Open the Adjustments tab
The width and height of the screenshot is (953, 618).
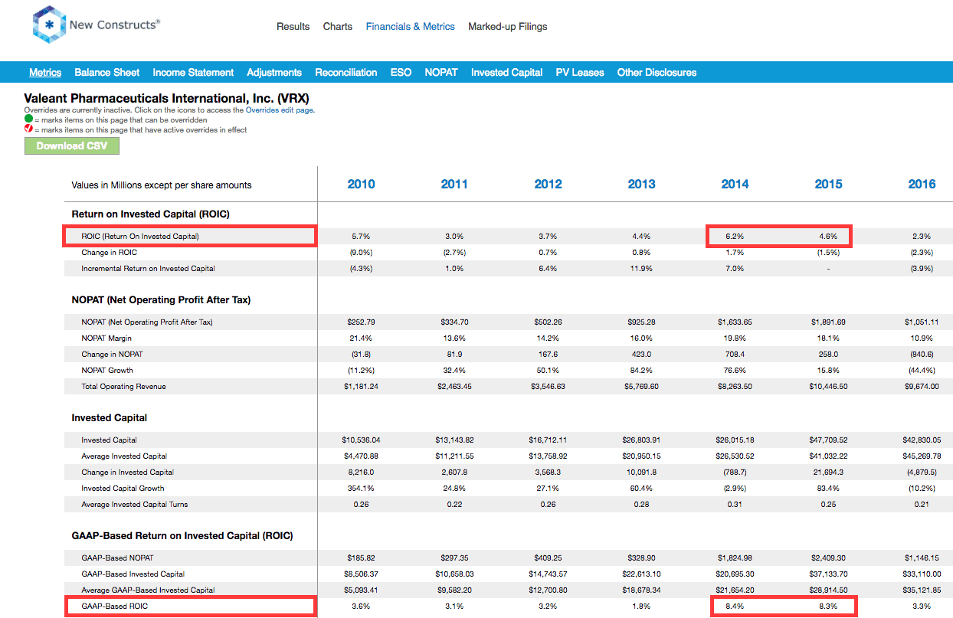pos(274,72)
